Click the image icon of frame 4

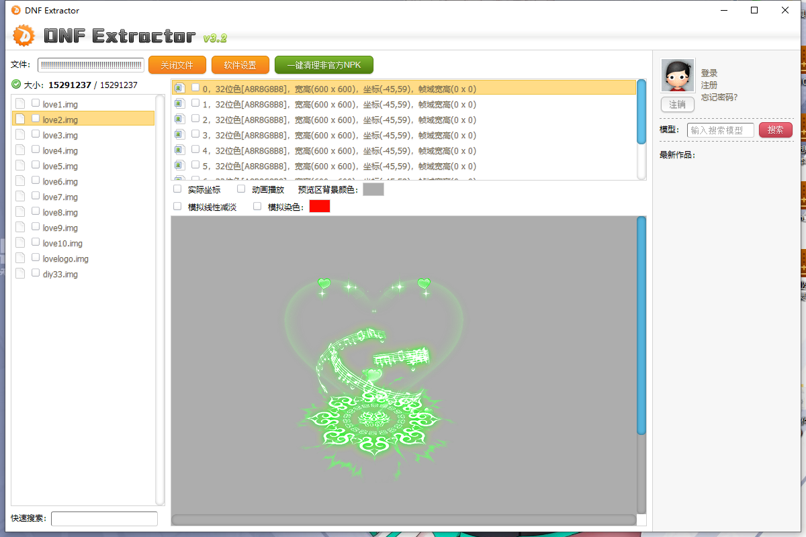179,150
